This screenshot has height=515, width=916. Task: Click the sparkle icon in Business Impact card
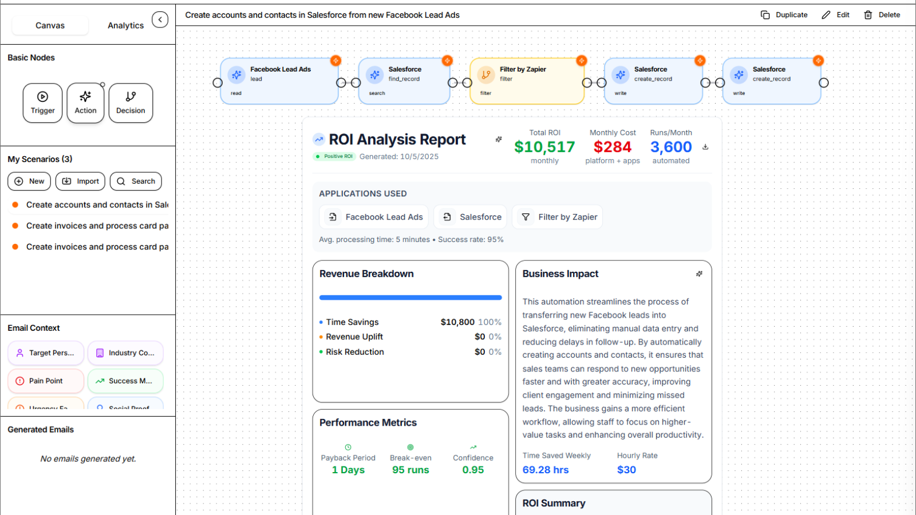coord(699,274)
